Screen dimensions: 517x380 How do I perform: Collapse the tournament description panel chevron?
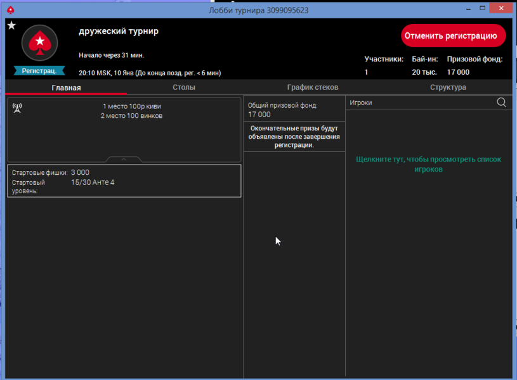tap(124, 160)
